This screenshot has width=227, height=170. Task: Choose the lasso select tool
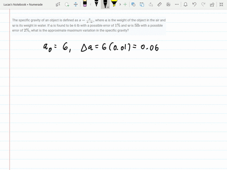click(x=67, y=4)
